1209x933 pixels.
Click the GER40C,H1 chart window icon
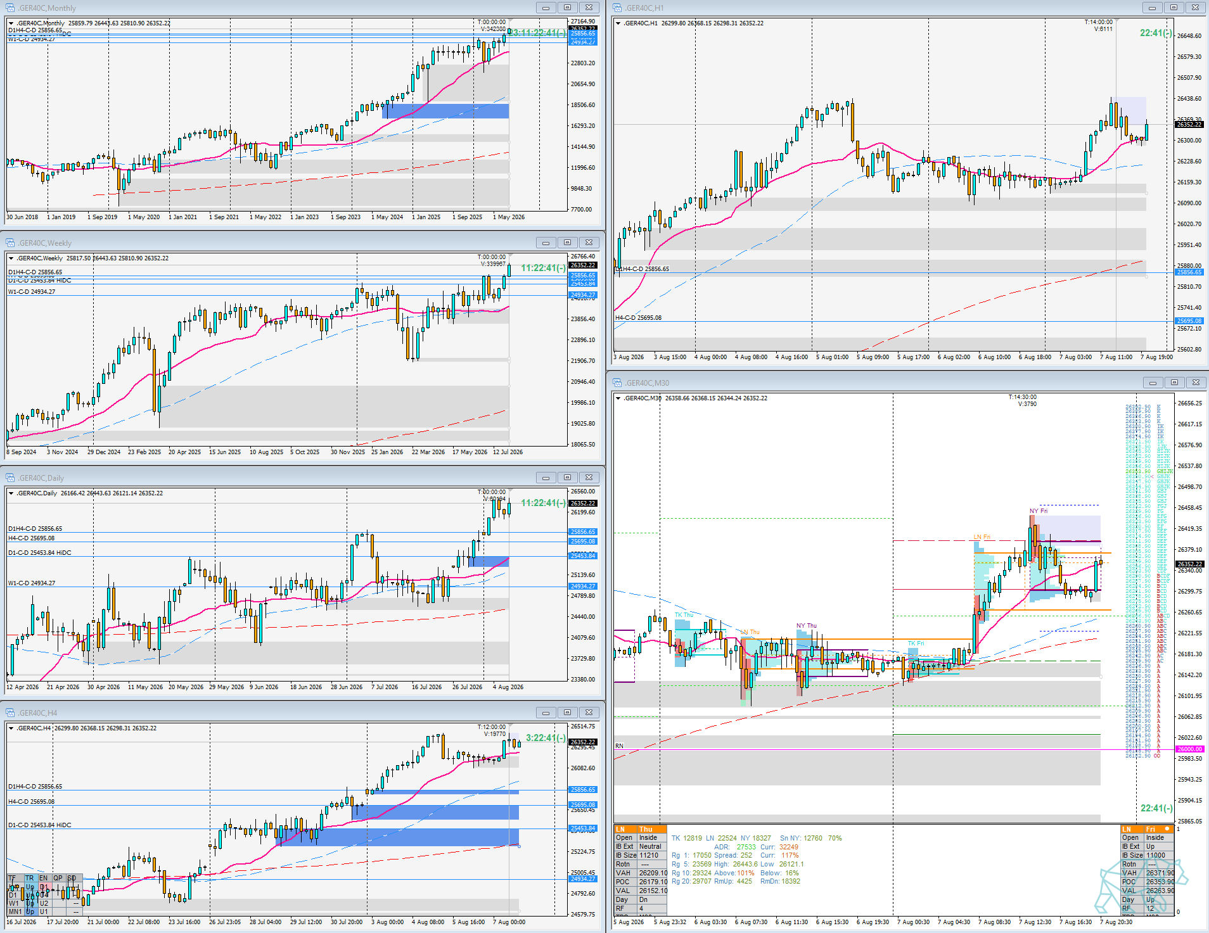(617, 8)
